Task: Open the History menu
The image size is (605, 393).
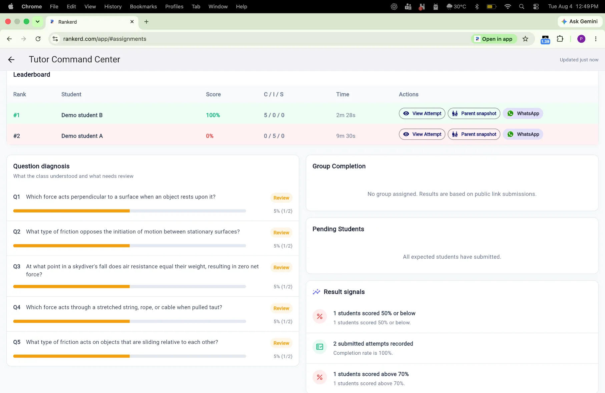Action: click(113, 6)
